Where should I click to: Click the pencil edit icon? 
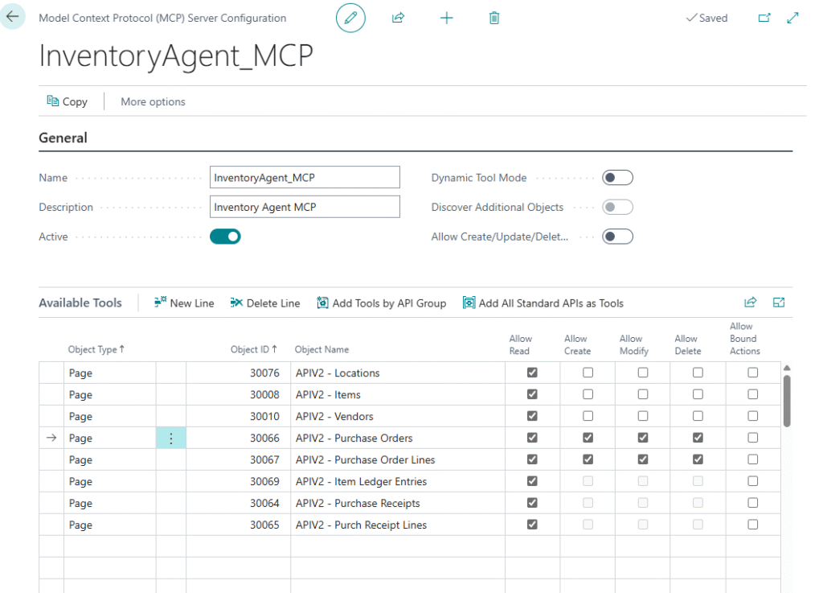point(350,18)
